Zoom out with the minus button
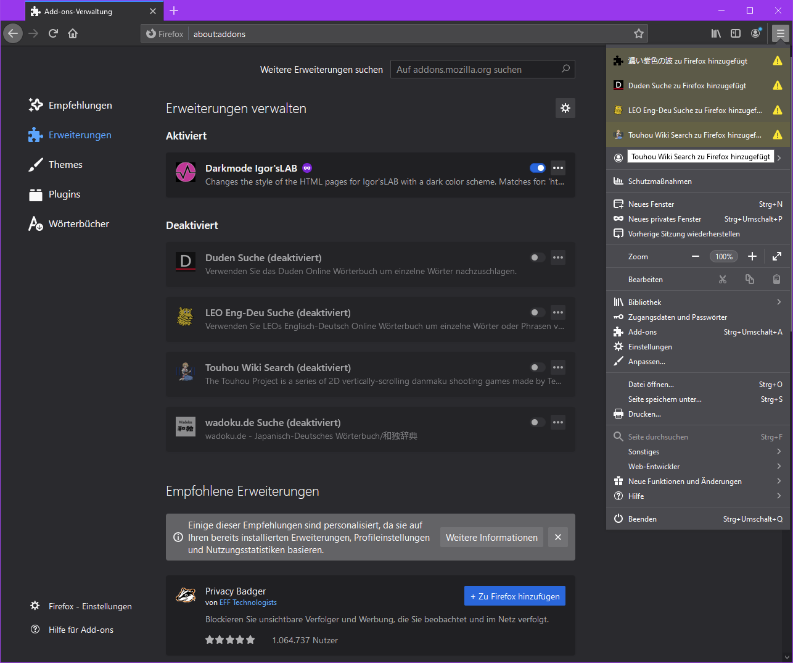 (x=696, y=257)
